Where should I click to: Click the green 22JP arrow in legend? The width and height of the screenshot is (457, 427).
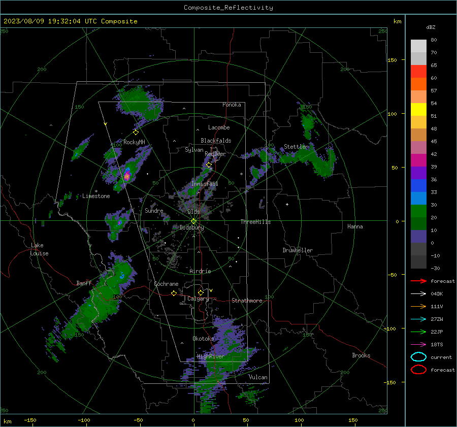point(418,332)
